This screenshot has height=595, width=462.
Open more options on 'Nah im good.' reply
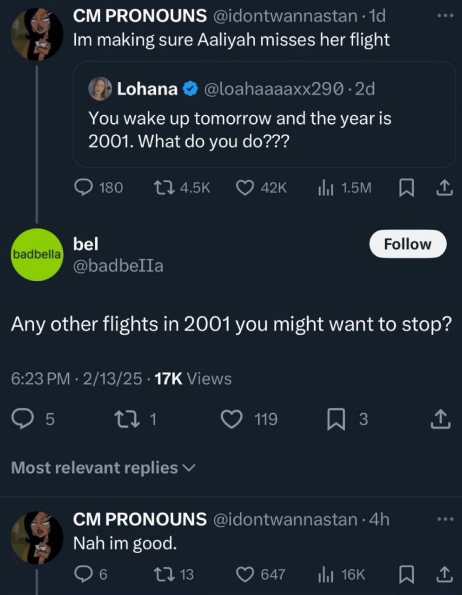(x=445, y=519)
